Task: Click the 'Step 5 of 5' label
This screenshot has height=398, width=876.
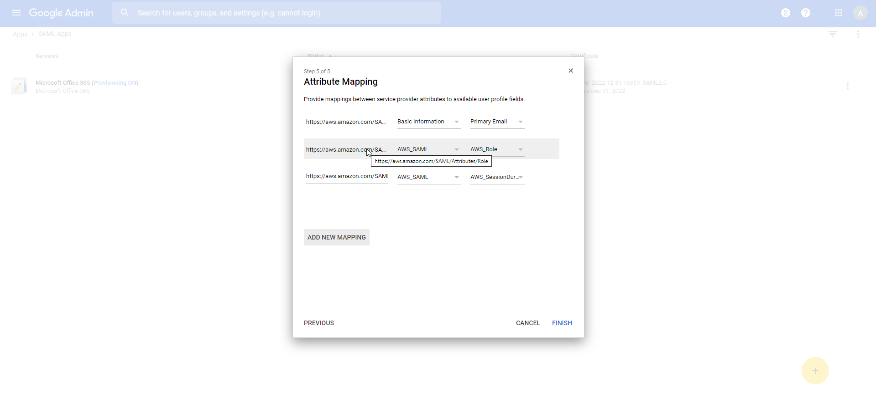Action: (317, 71)
